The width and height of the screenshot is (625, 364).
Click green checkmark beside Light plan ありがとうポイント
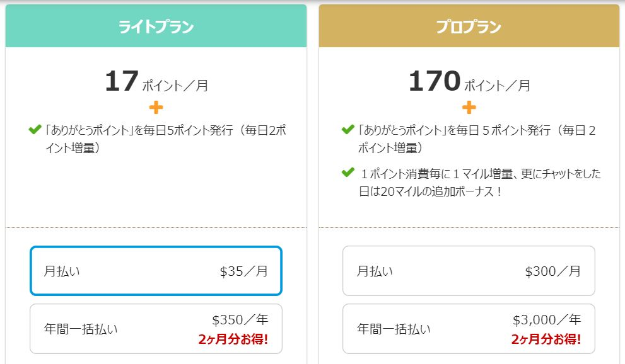(x=35, y=130)
